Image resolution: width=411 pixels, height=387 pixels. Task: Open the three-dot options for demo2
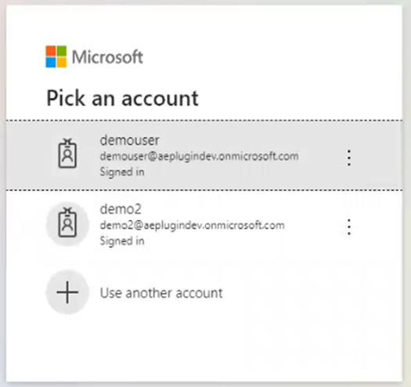(349, 227)
